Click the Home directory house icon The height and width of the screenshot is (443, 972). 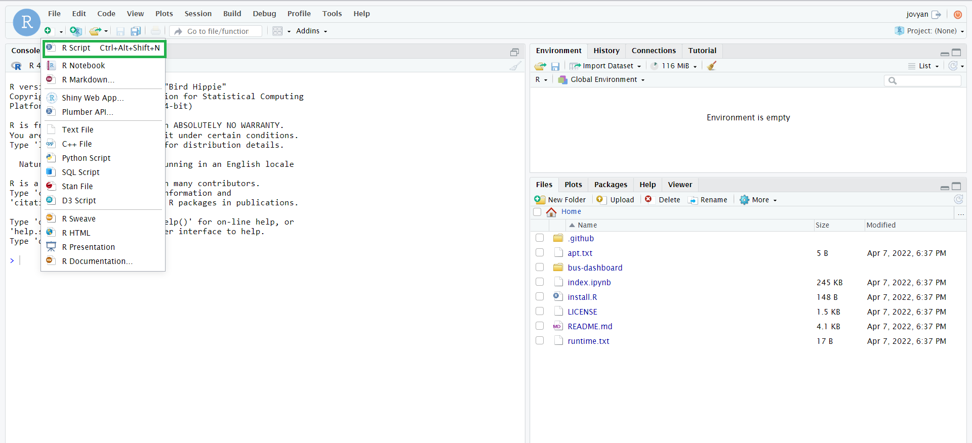point(551,212)
